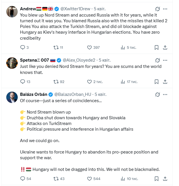179x186 pixels.
Task: Open timestamp of SpetsnaZ 007's tweet
Action: (x=104, y=60)
